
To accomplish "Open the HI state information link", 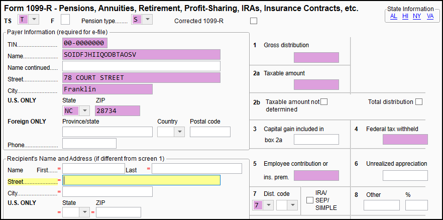I will click(x=405, y=16).
